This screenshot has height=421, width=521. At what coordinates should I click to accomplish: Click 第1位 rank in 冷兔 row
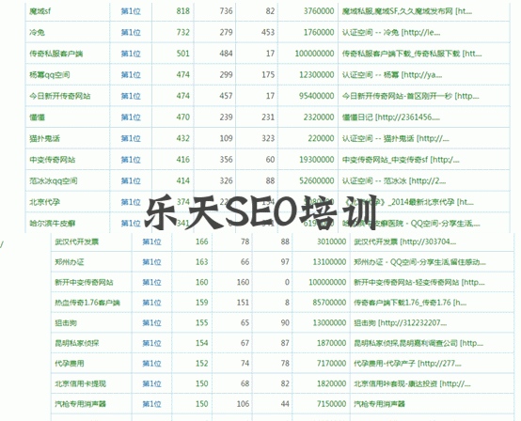[x=131, y=33]
